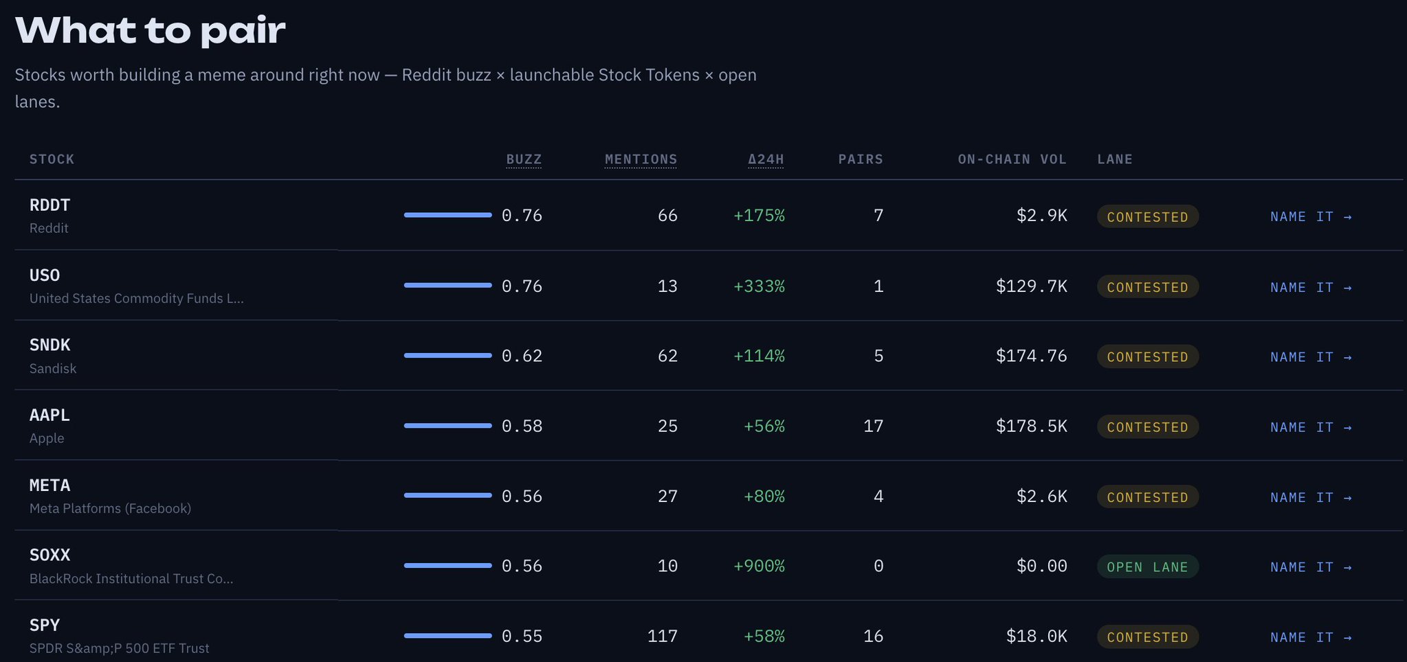
Task: Click 'Meta Platforms (Facebook)' name
Action: [x=110, y=508]
